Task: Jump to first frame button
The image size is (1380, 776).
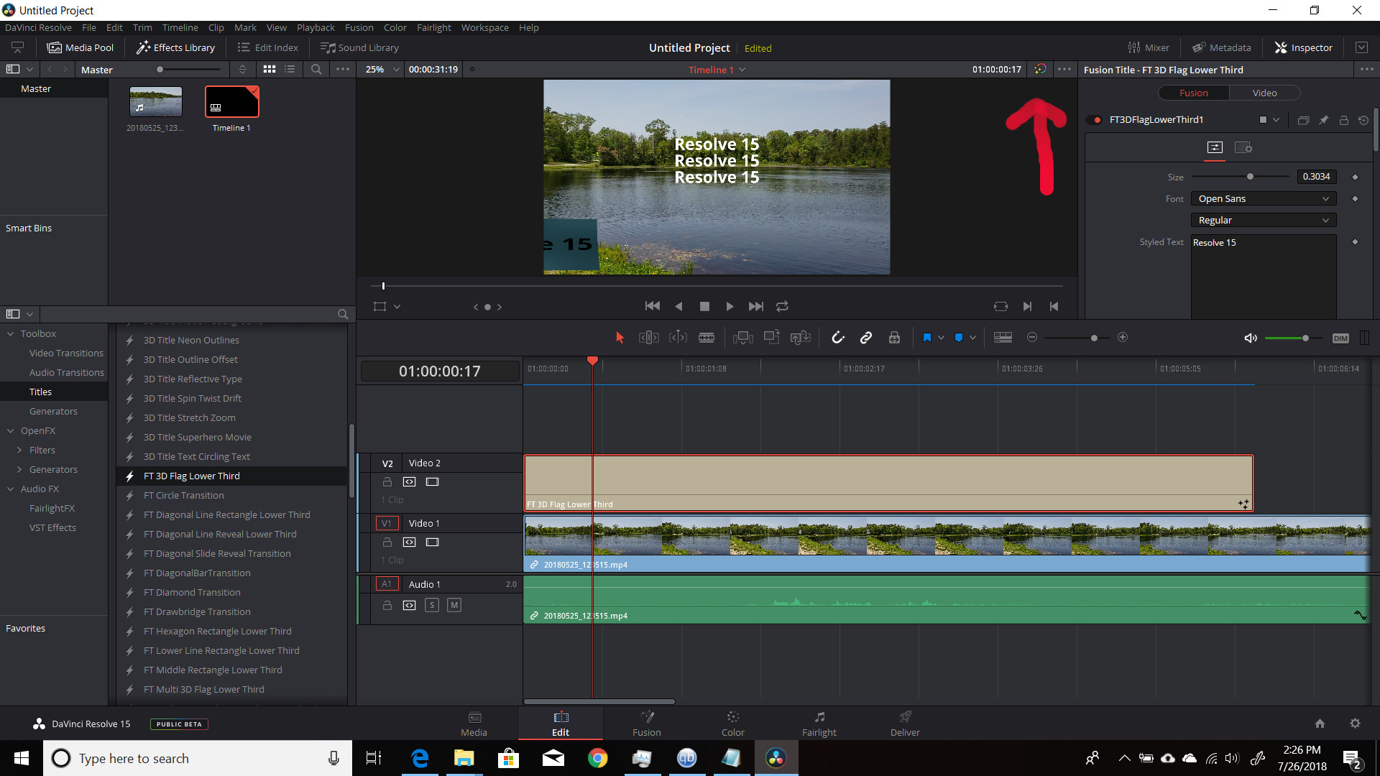Action: [x=653, y=306]
